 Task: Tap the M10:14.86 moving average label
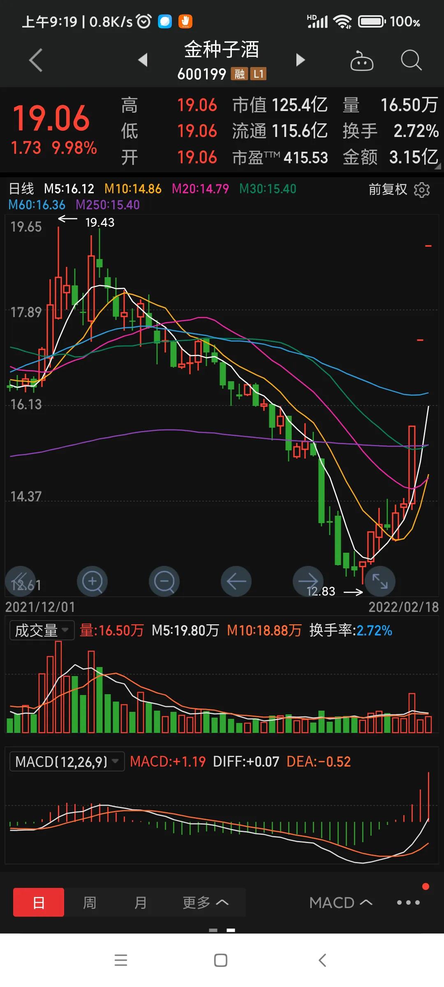coord(133,189)
